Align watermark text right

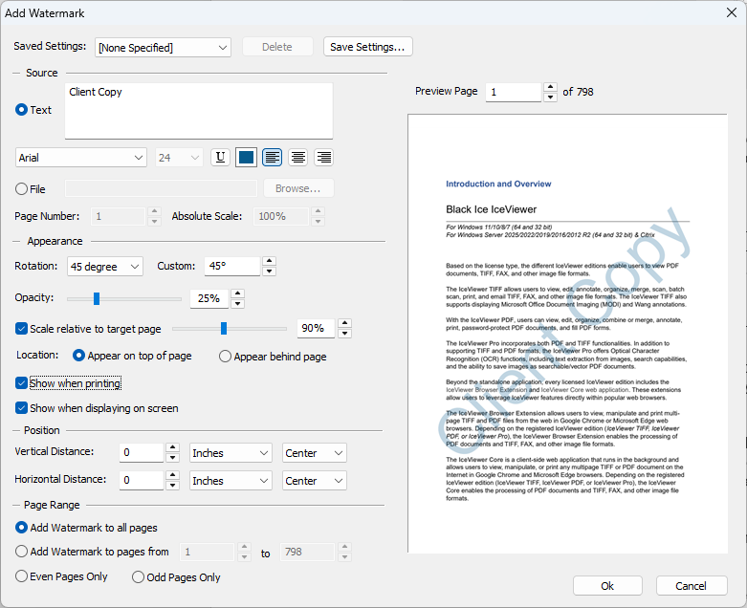[324, 157]
